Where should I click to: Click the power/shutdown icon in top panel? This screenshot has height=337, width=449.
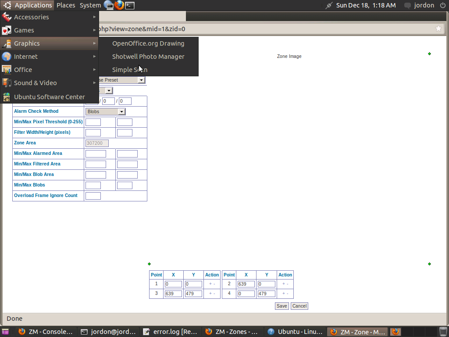443,5
